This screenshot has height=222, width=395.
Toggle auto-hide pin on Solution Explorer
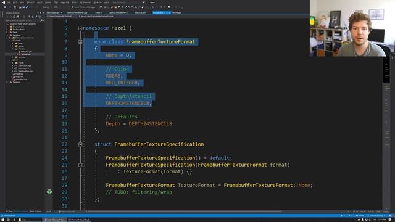coord(40,12)
